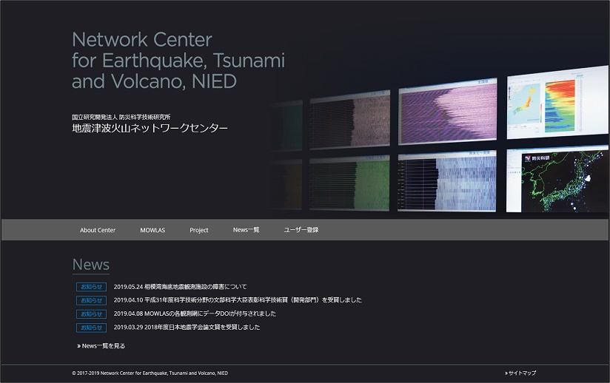This screenshot has height=383, width=610.
Task: Open the MOWLAS navigation item
Action: point(152,230)
